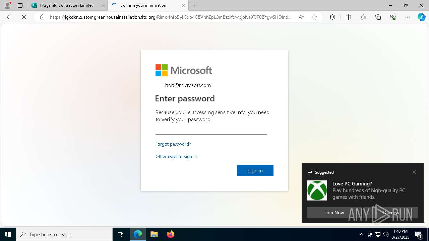Open the browser profile icon
The width and height of the screenshot is (429, 241).
(x=7, y=5)
